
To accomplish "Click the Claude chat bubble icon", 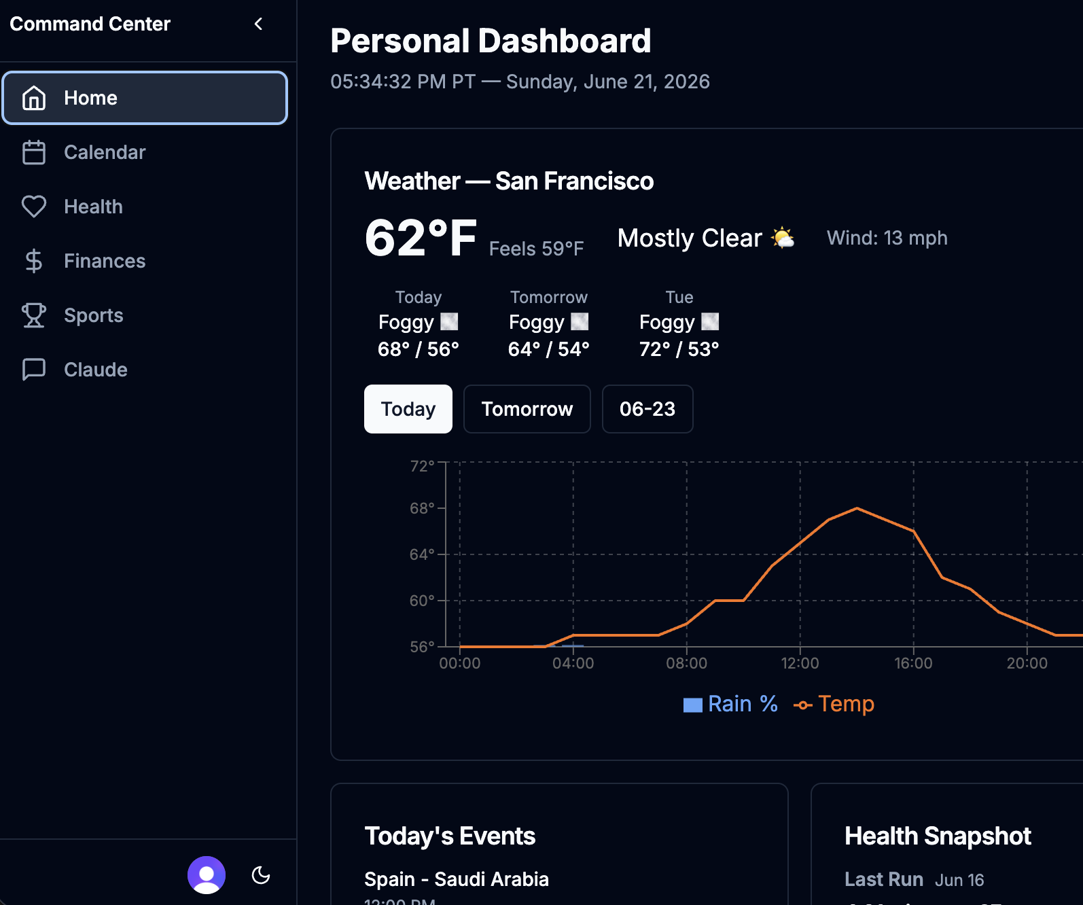I will (34, 370).
